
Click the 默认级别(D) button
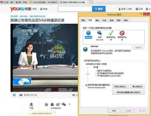(x=137, y=87)
